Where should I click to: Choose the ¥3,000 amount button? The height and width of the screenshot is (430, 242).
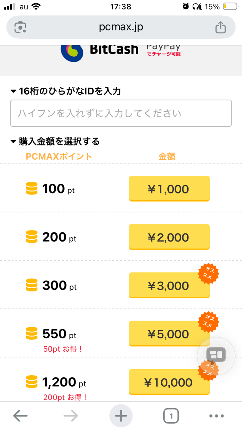(x=169, y=286)
